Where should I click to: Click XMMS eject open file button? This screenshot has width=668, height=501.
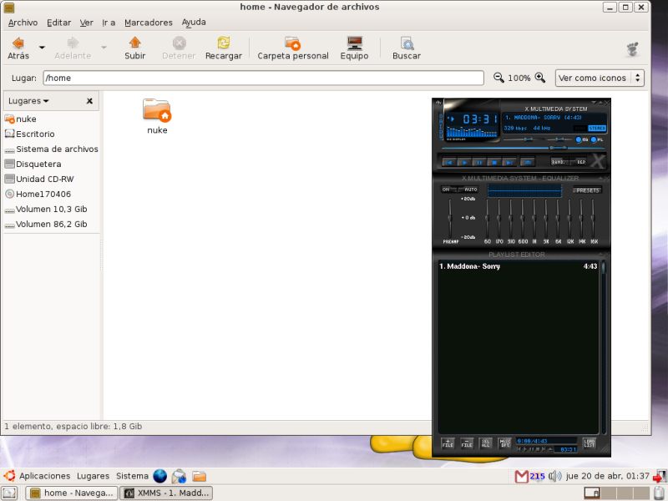[x=528, y=162]
